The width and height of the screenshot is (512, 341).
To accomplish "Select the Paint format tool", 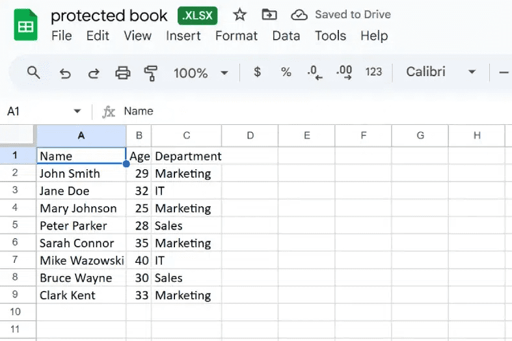I will tap(152, 73).
